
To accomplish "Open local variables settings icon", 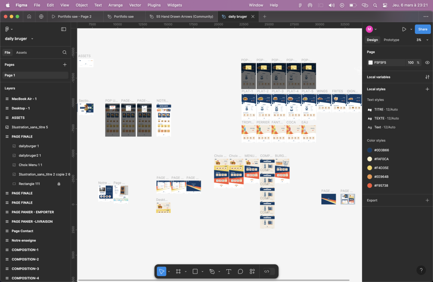I will pos(427,77).
